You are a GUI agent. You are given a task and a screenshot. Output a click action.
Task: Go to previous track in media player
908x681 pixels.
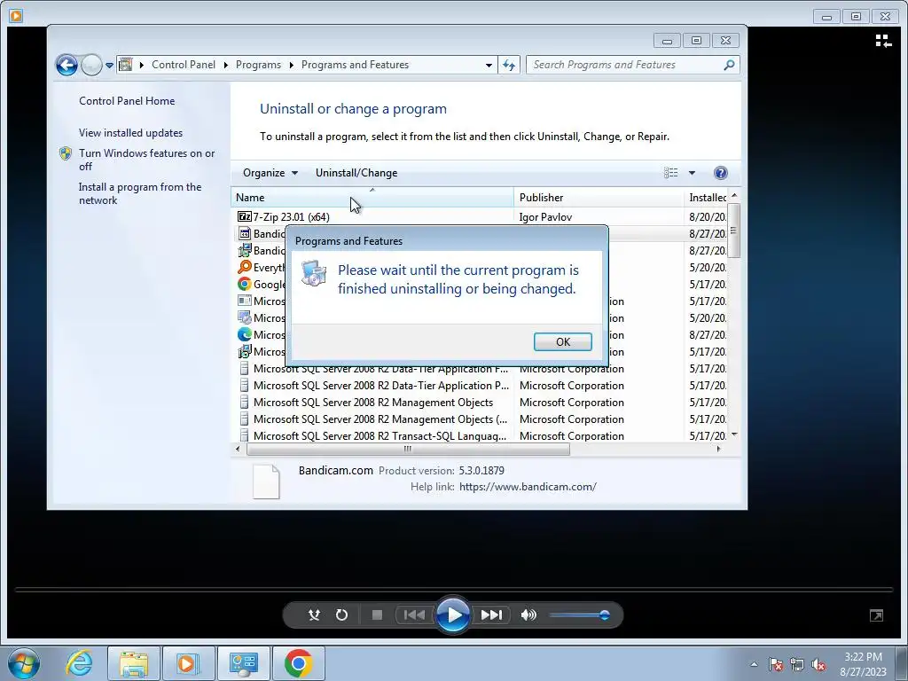click(413, 614)
